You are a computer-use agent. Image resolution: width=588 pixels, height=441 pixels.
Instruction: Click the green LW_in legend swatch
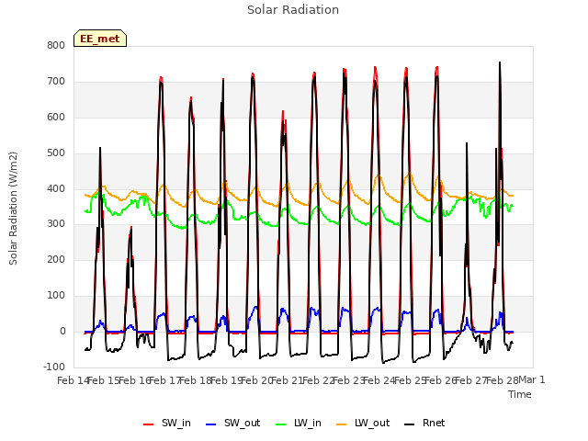pos(281,424)
